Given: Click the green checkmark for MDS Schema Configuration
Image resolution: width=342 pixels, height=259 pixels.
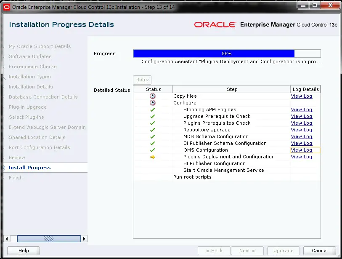Looking at the screenshot, I should tap(152, 137).
